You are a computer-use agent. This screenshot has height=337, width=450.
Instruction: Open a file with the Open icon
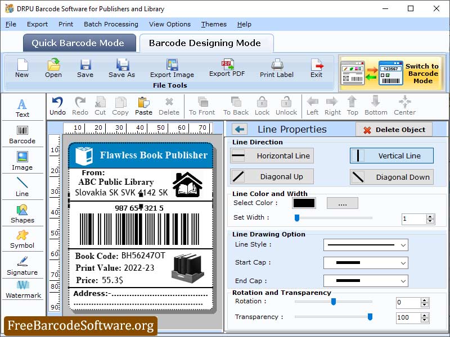coord(53,68)
